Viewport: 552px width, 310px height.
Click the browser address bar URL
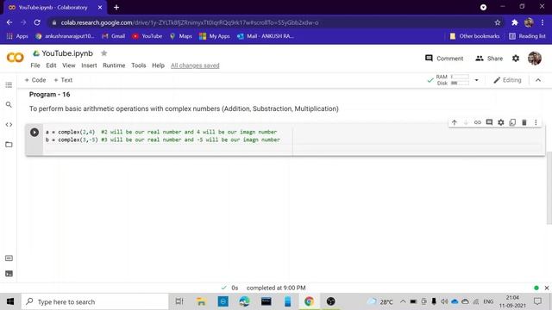point(190,22)
